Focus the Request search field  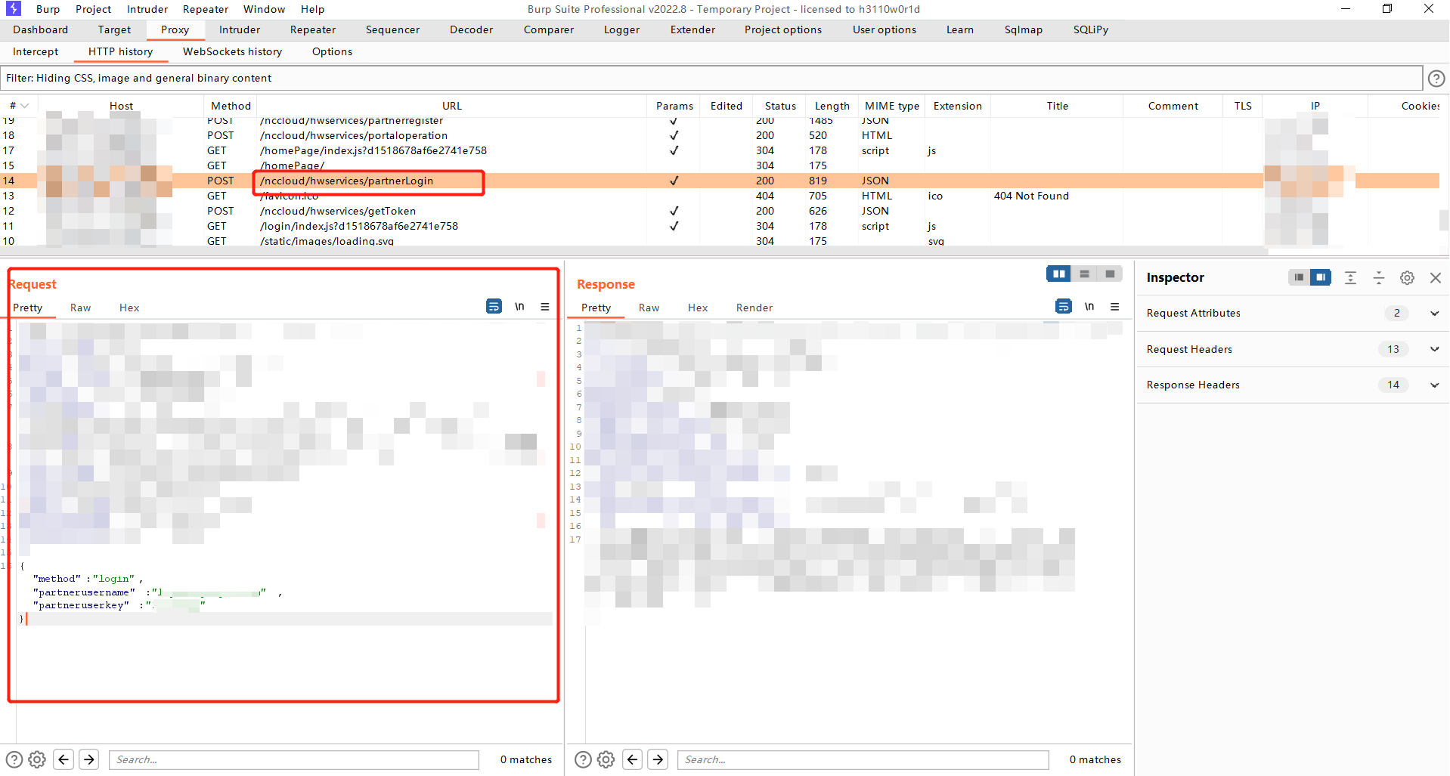coord(294,759)
